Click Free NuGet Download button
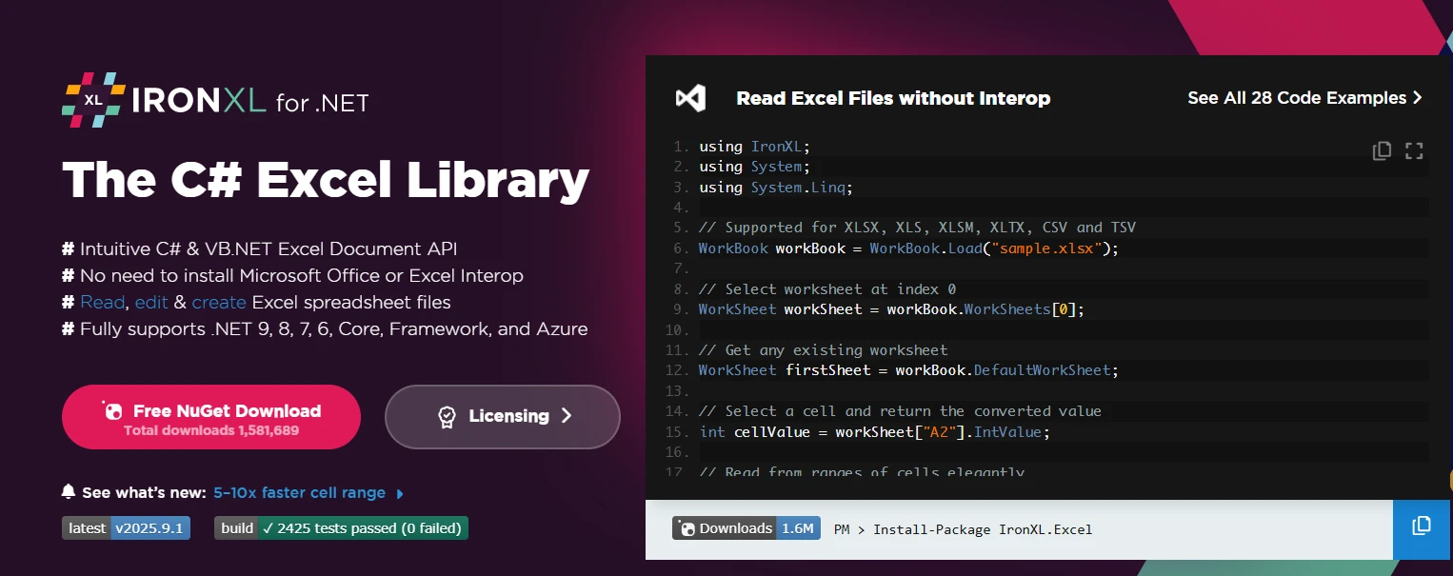Image resolution: width=1453 pixels, height=576 pixels. coord(211,417)
